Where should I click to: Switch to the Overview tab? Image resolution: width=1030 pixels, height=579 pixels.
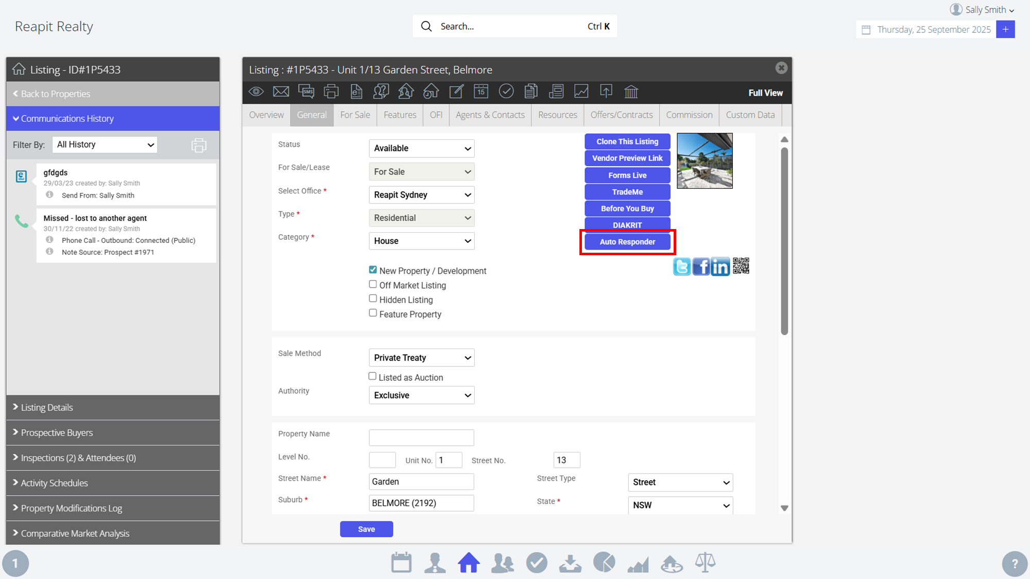pos(266,115)
